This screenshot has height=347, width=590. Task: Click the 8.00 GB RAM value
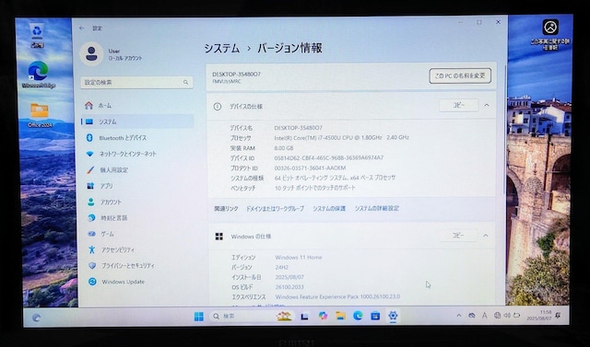[284, 148]
